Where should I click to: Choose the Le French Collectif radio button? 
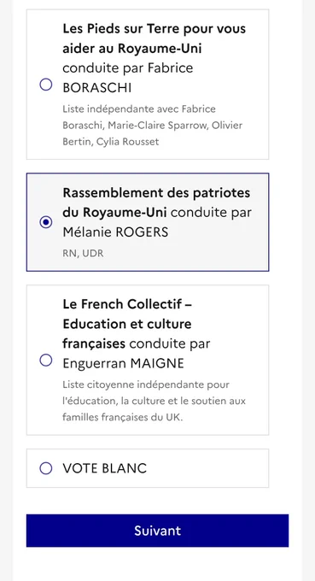pyautogui.click(x=45, y=360)
